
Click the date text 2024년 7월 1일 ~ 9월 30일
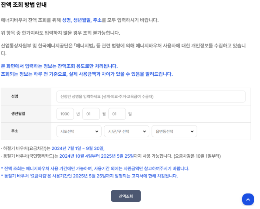[78, 148]
